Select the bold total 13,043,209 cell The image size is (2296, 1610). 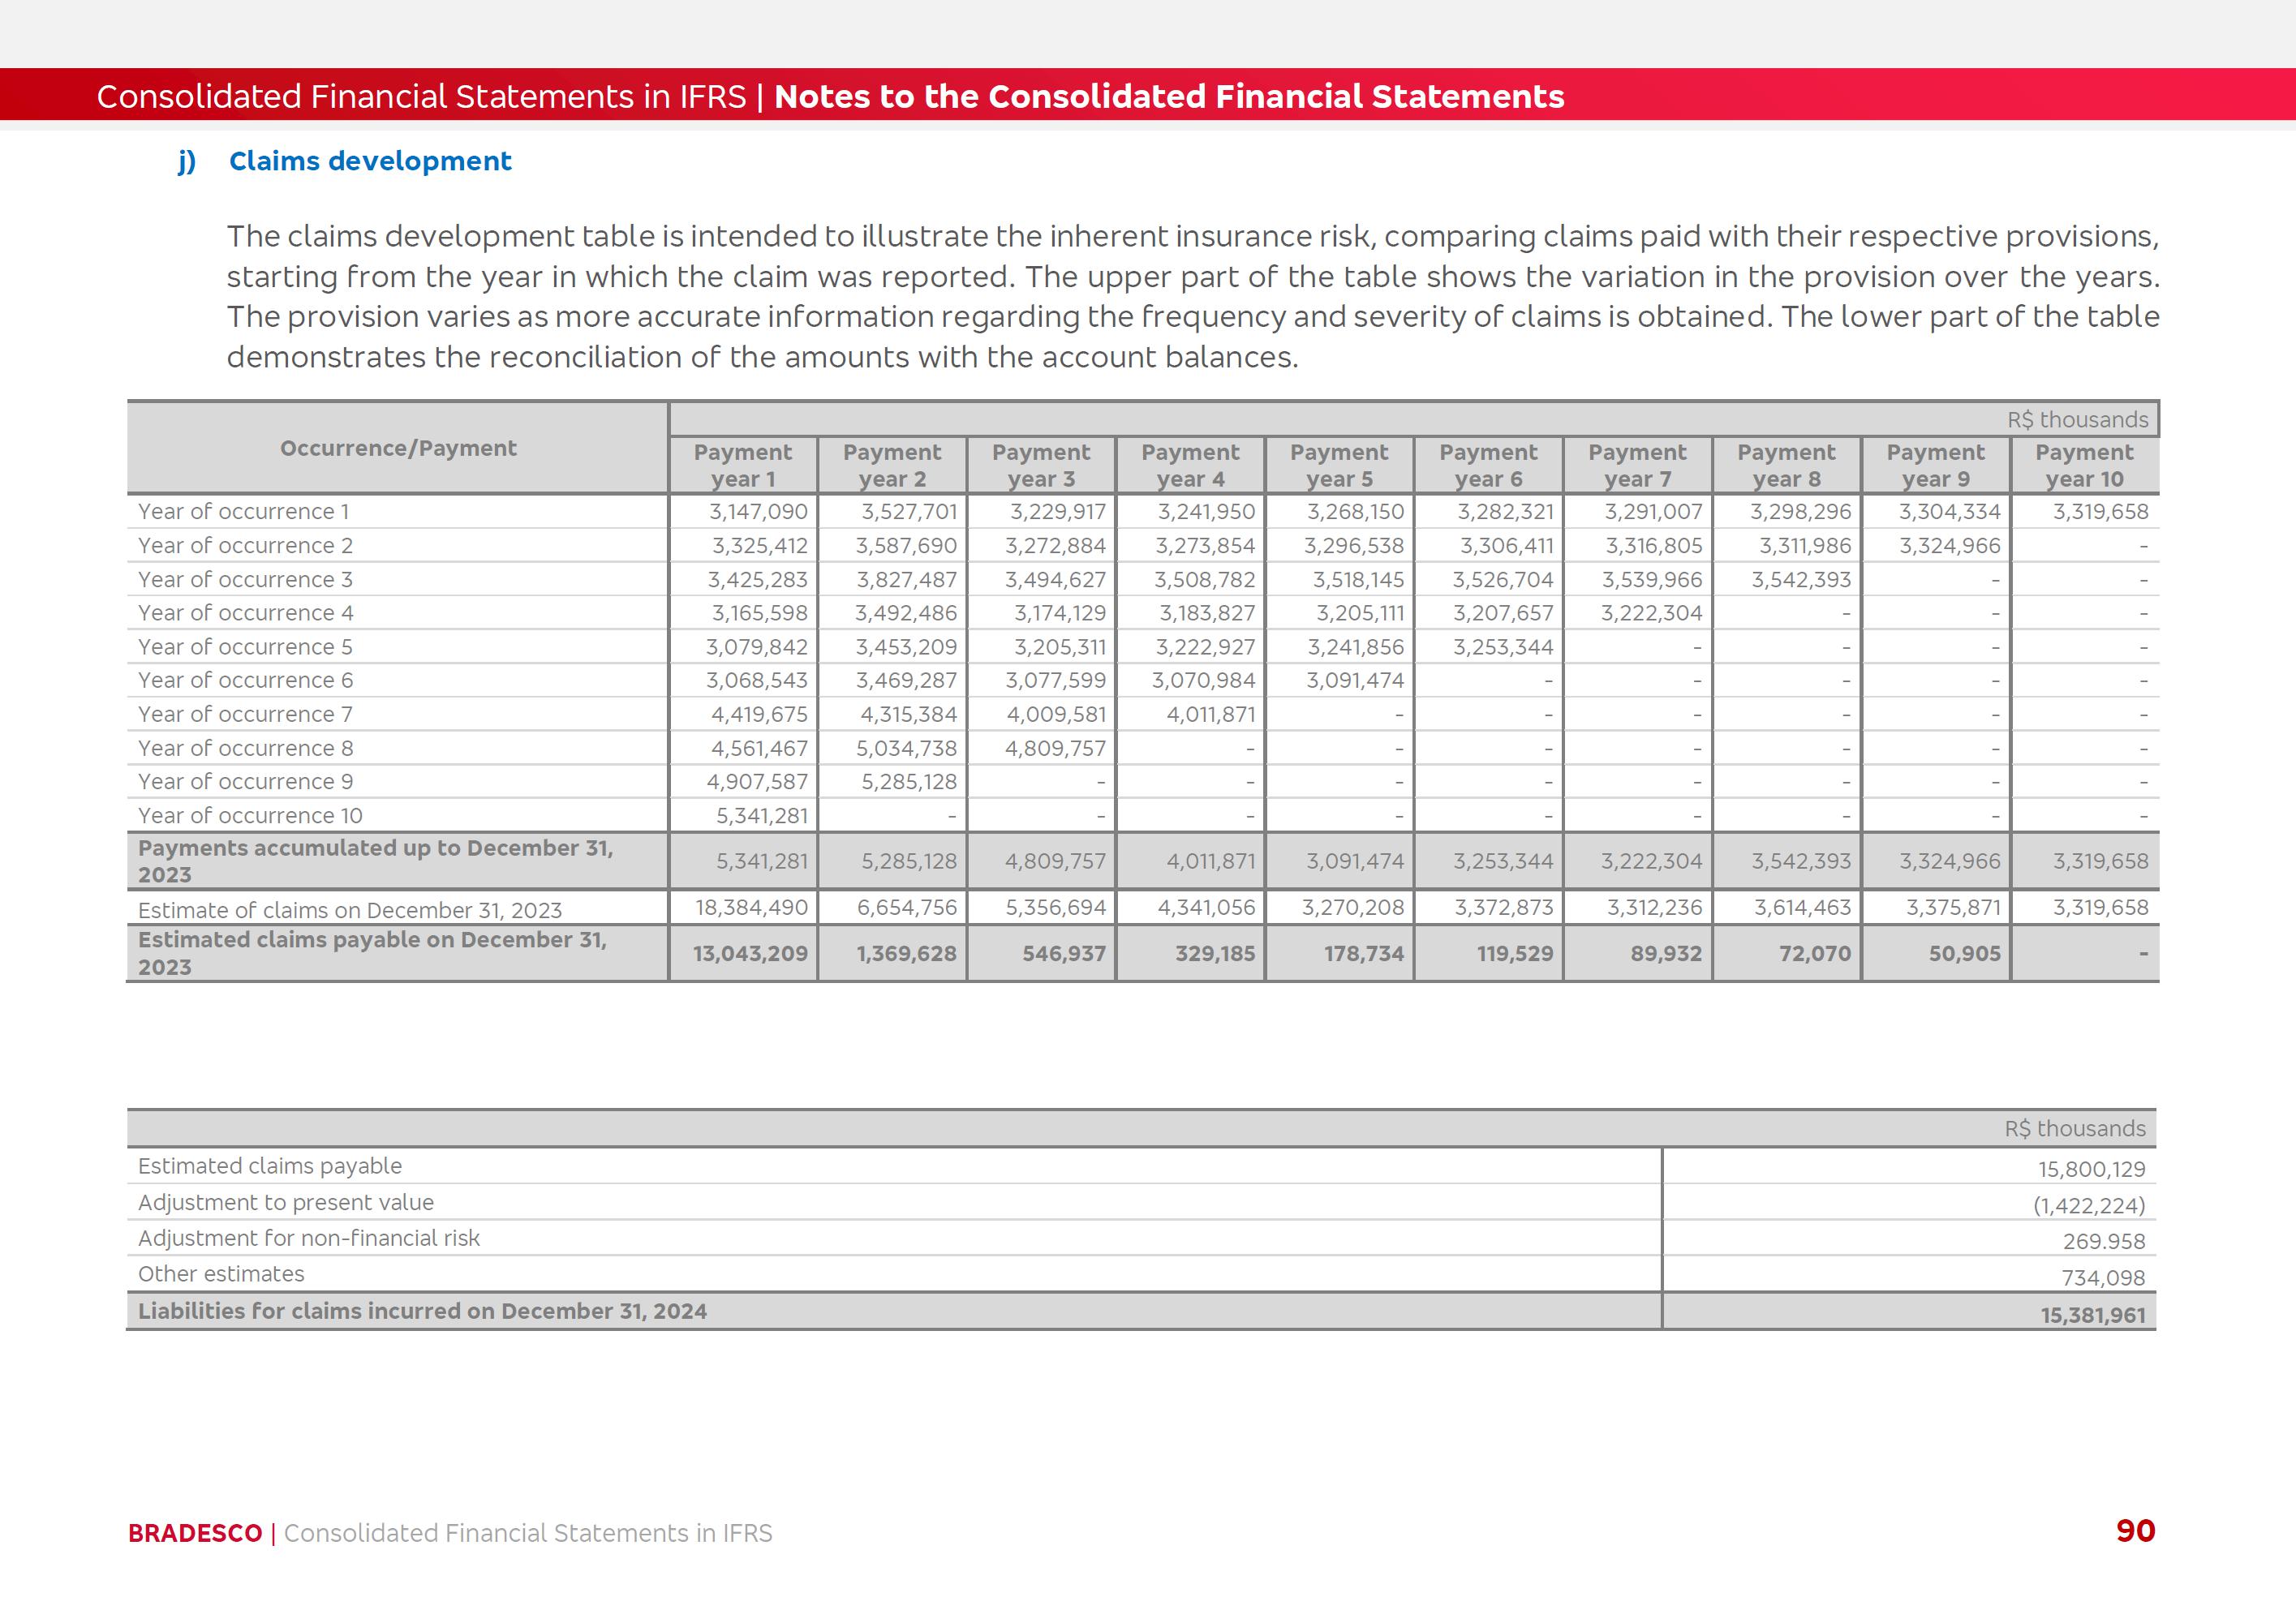pyautogui.click(x=750, y=954)
